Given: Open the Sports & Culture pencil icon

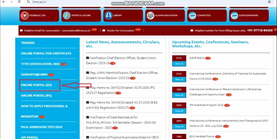Looking at the screenshot, I should pyautogui.click(x=67, y=15).
